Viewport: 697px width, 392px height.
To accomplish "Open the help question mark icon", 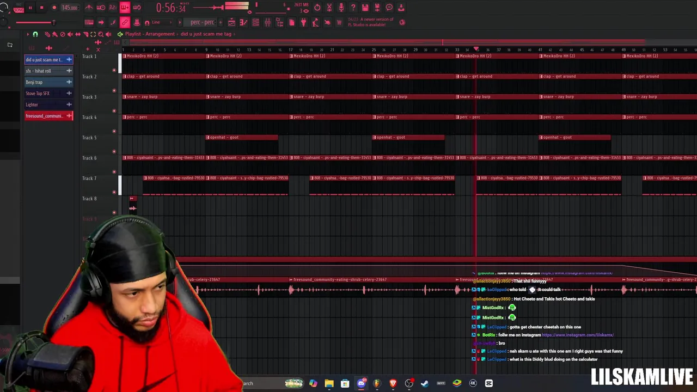I will coord(353,7).
